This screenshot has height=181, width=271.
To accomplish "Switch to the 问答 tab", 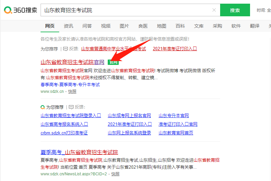I will click(x=87, y=26).
